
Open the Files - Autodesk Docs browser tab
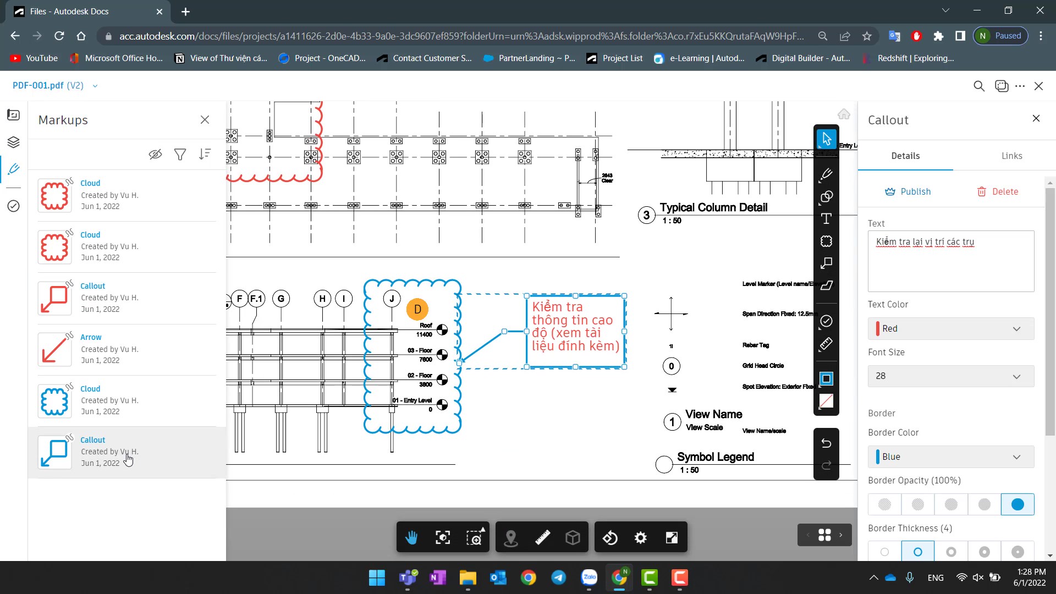tap(88, 12)
